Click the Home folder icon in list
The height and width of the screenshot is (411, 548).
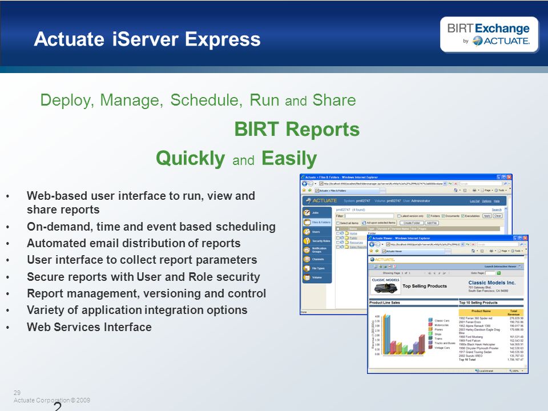pos(346,233)
